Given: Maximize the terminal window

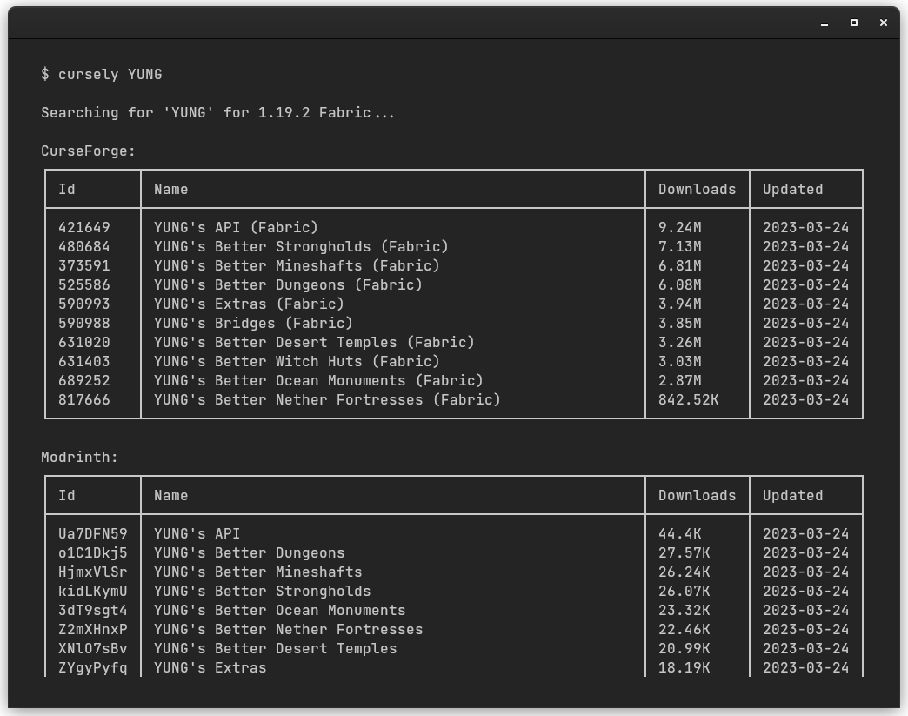Looking at the screenshot, I should 854,23.
